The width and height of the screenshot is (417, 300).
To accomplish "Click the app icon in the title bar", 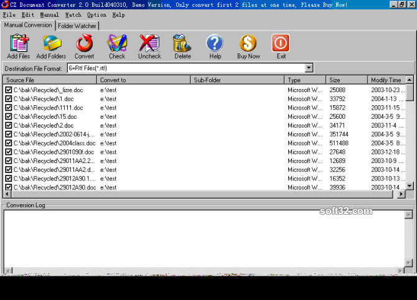I will pyautogui.click(x=5, y=4).
